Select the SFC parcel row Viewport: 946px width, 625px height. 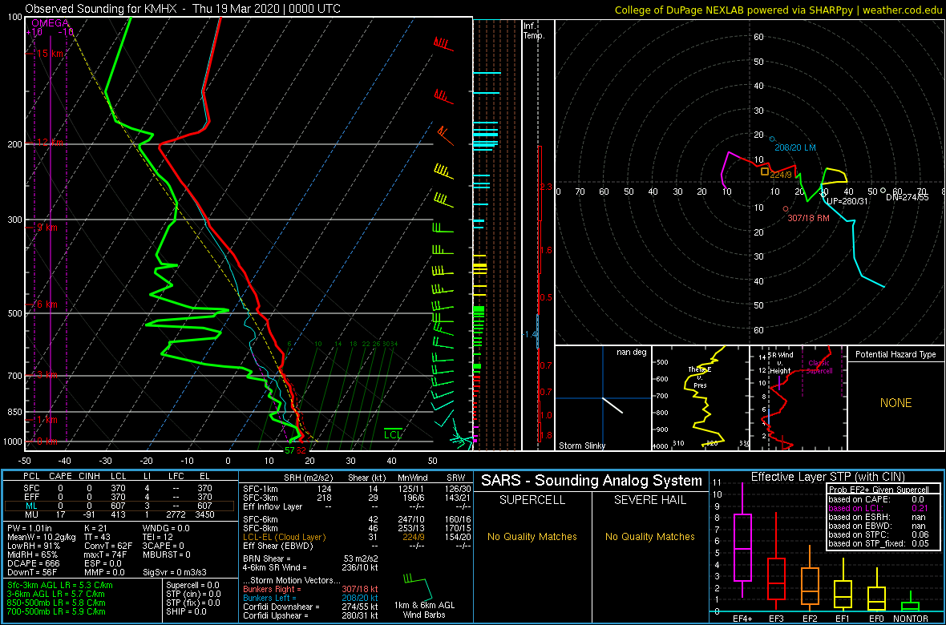(119, 486)
